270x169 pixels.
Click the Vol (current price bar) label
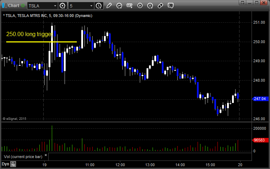pyautogui.click(x=23, y=157)
